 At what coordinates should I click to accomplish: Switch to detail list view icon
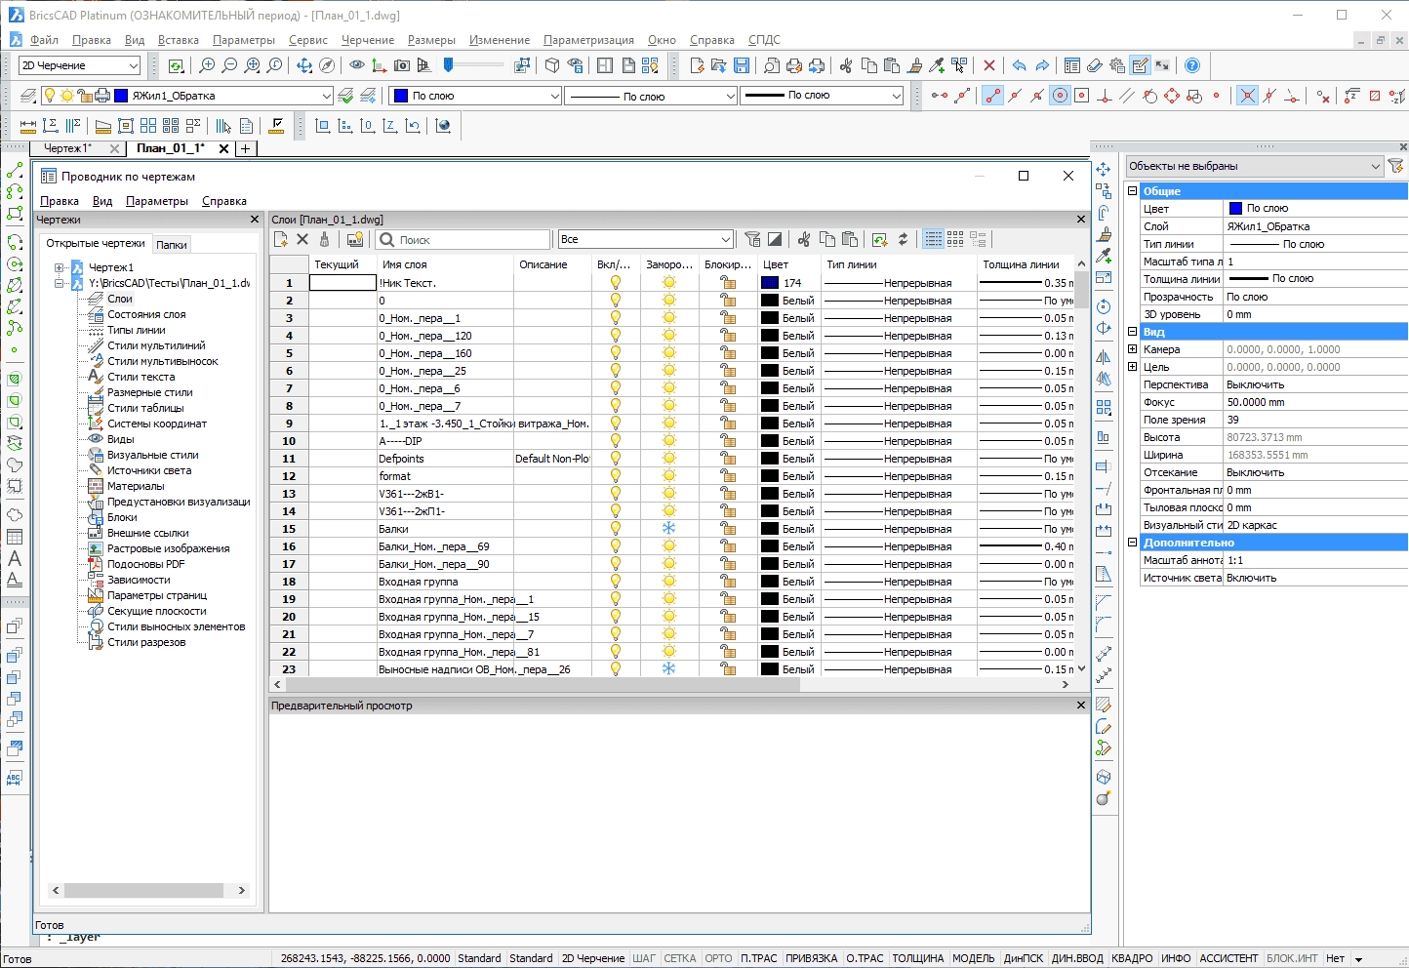[x=934, y=239]
